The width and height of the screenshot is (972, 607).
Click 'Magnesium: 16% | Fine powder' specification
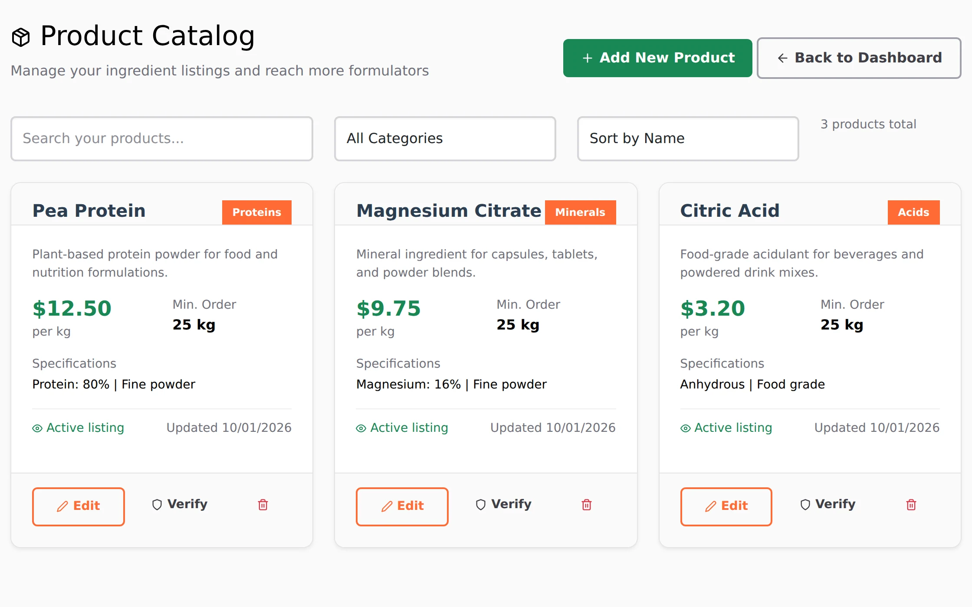point(451,385)
